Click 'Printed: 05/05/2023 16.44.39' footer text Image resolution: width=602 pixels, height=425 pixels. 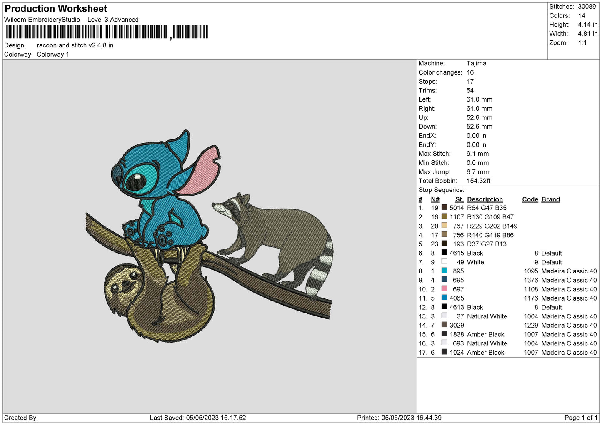399,418
